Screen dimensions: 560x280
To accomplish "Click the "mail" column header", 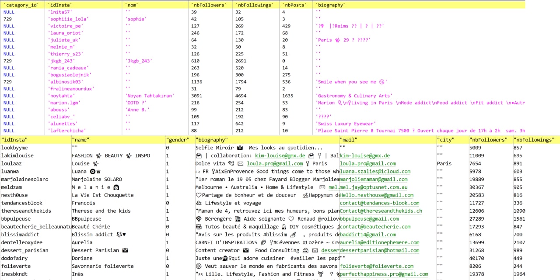I will tap(349, 140).
